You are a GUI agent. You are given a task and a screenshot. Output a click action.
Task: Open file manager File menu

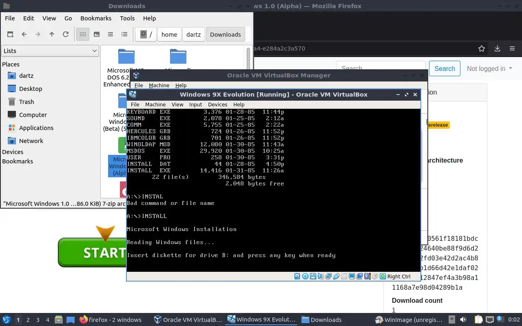pos(10,18)
